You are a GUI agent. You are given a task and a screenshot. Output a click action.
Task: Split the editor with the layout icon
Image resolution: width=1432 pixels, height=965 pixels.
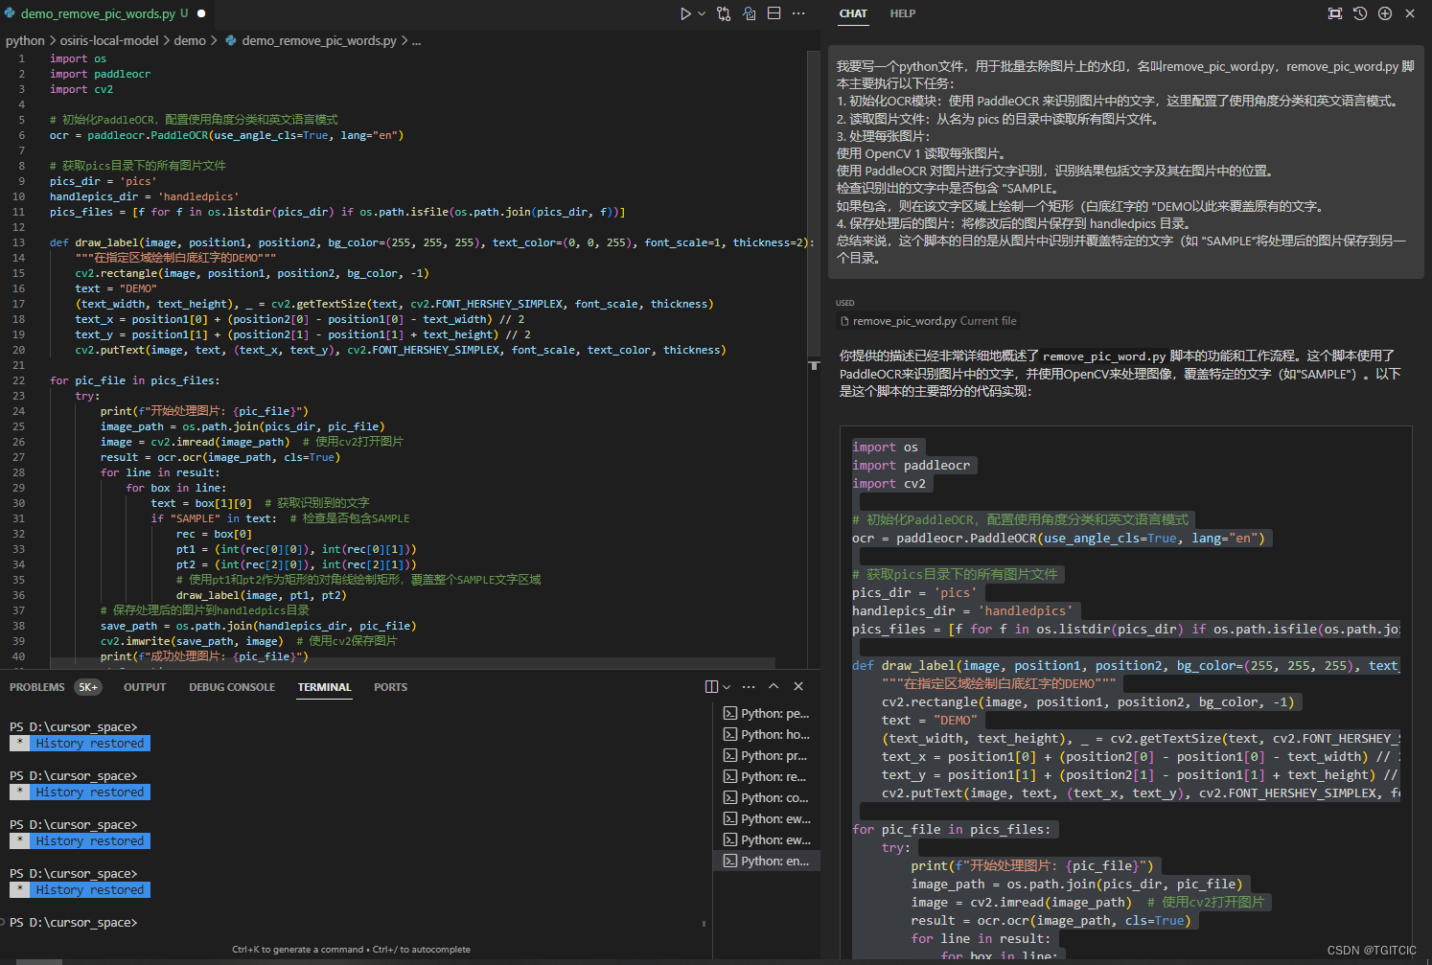tap(774, 13)
